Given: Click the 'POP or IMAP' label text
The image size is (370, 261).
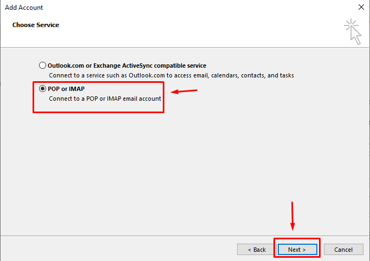Looking at the screenshot, I should (x=66, y=89).
